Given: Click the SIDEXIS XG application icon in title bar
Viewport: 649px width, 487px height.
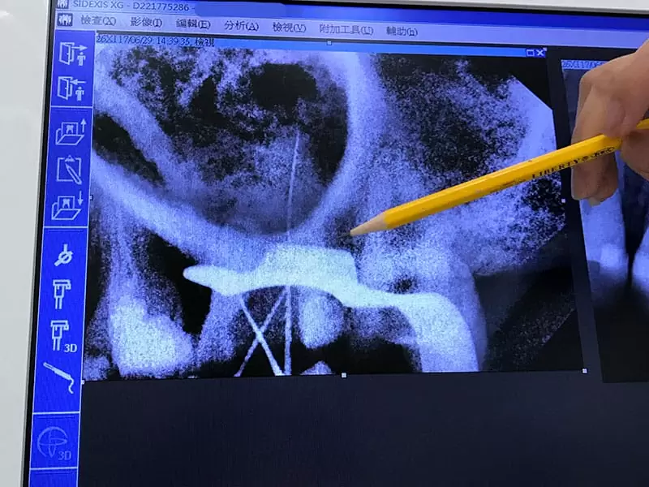Looking at the screenshot, I should coord(63,4).
